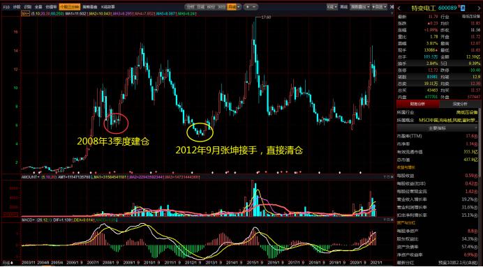Click the stock code 600089
Image resolution: width=483 pixels, height=267 pixels.
tap(448, 8)
